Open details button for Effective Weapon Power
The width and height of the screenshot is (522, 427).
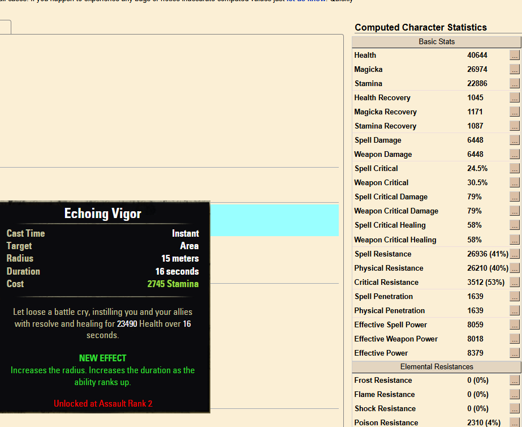(514, 339)
